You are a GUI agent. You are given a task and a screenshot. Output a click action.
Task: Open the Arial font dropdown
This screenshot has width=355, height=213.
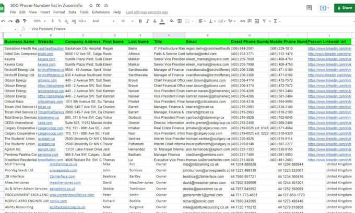coord(103,21)
